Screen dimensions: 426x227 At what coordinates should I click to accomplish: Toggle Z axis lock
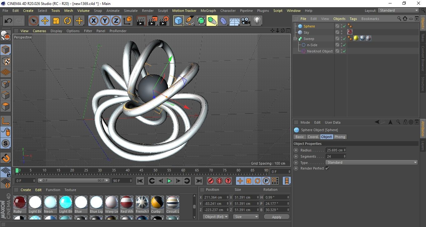click(x=116, y=21)
